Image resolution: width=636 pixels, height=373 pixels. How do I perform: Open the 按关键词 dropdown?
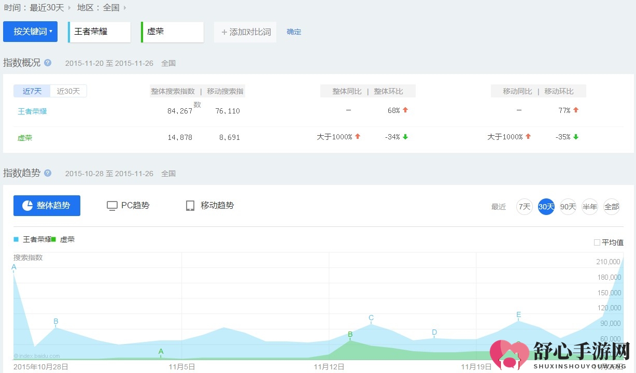[30, 32]
